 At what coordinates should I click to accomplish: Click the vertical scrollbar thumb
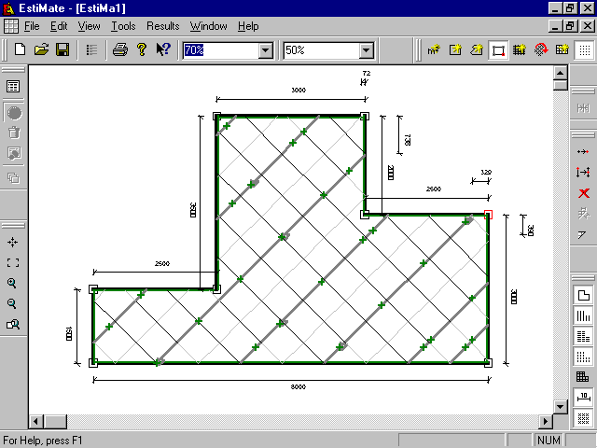pyautogui.click(x=560, y=85)
